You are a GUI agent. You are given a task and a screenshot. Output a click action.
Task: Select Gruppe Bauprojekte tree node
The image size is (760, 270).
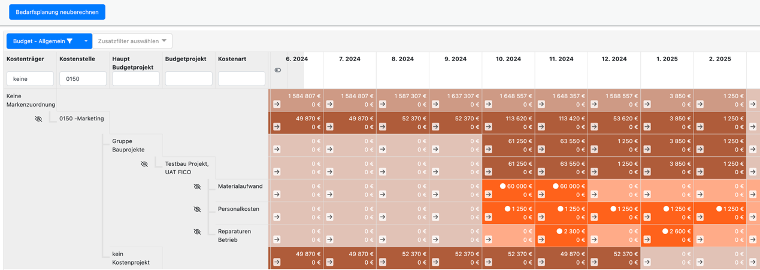(x=128, y=145)
